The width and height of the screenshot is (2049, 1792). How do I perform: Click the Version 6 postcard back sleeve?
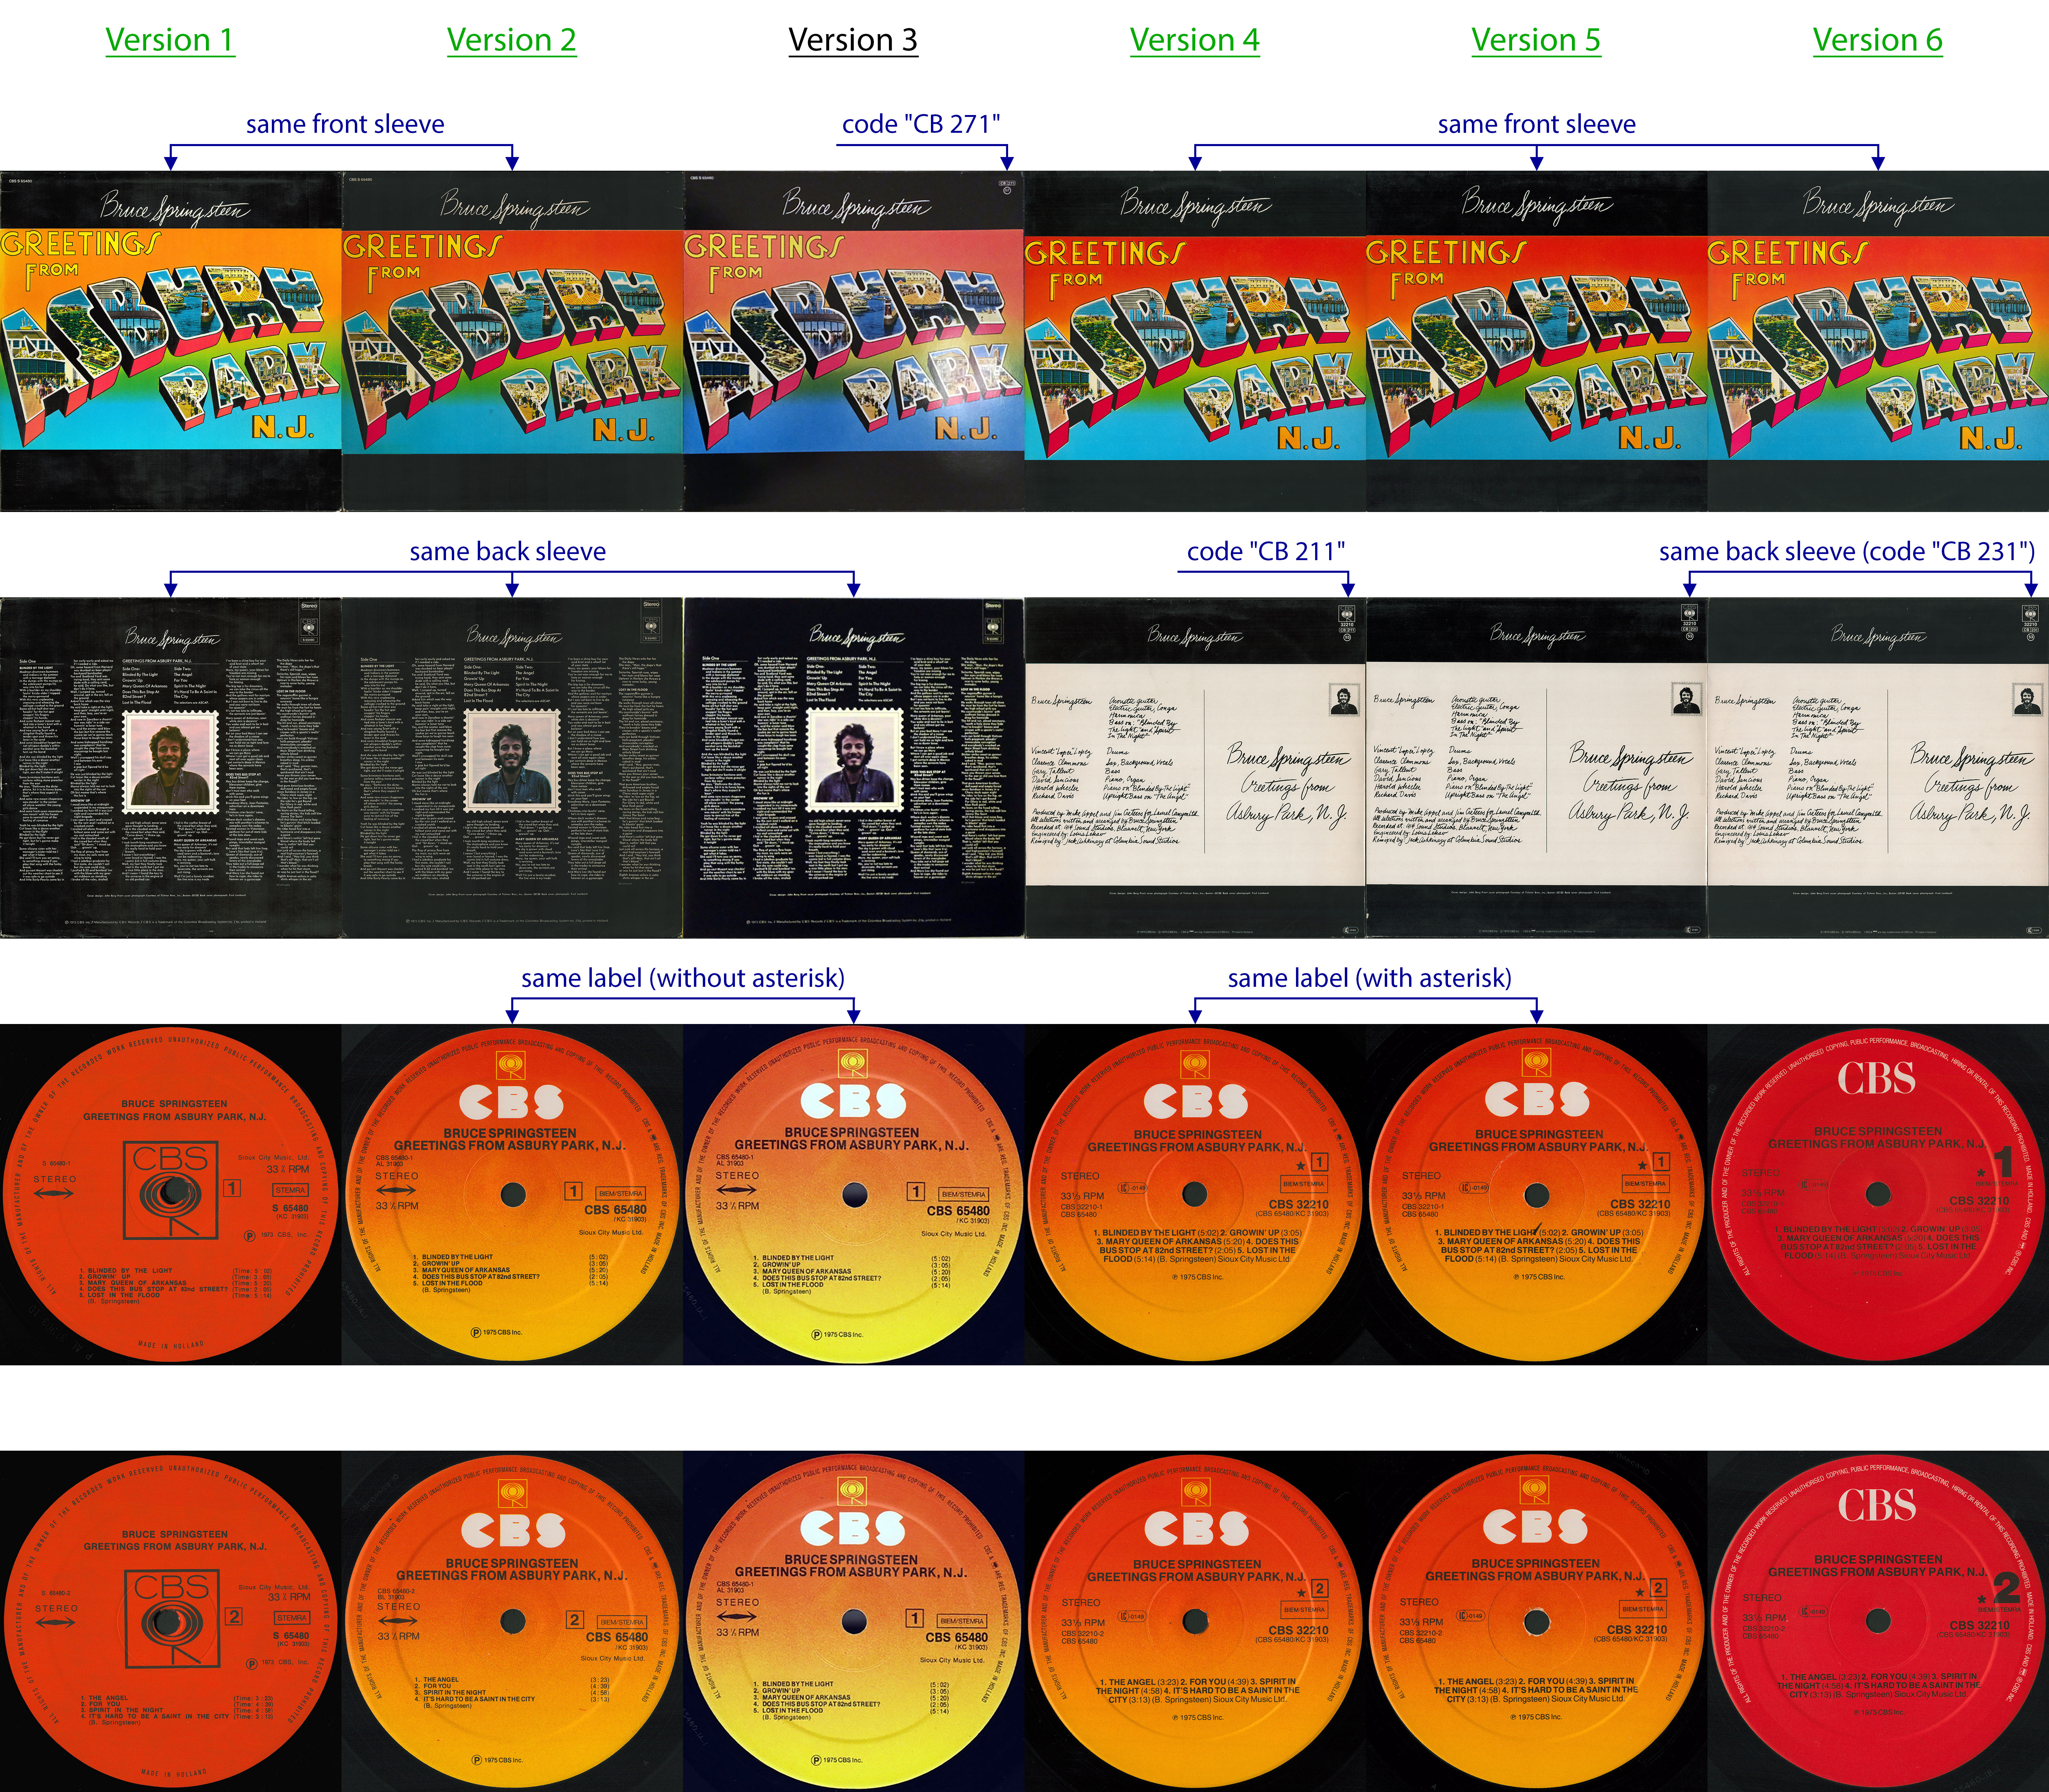click(x=1878, y=768)
